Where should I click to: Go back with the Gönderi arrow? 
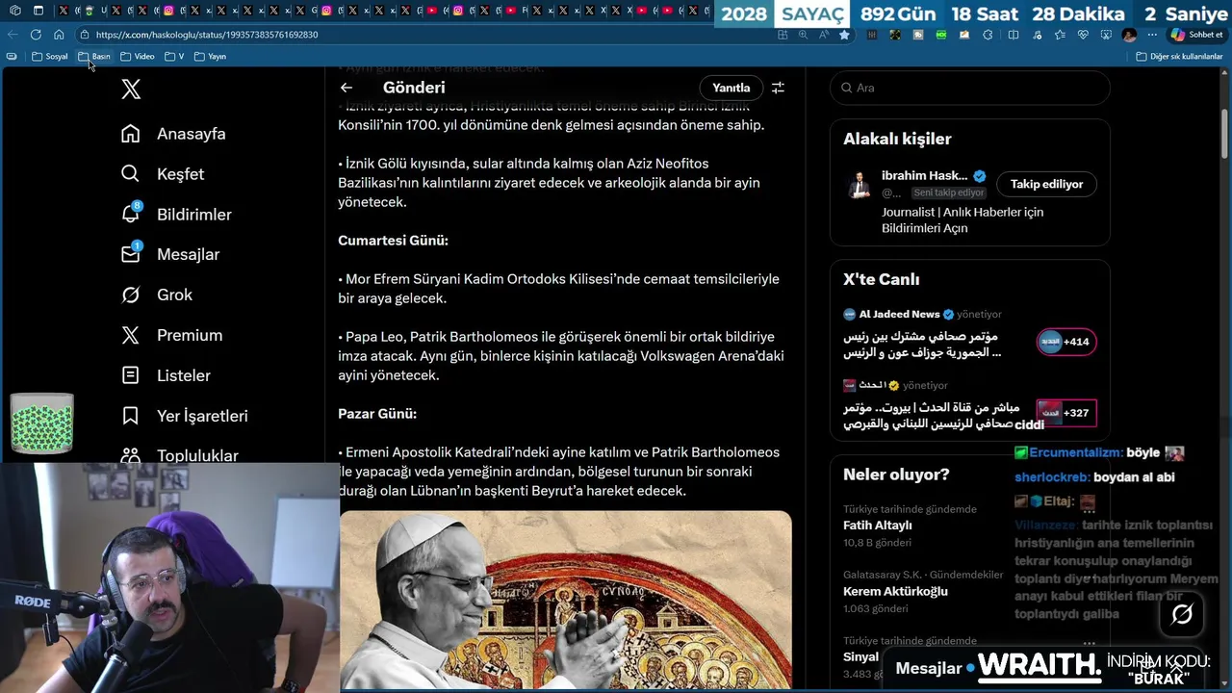[346, 88]
